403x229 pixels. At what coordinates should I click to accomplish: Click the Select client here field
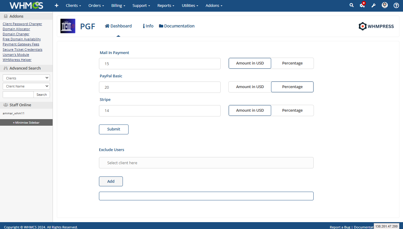pyautogui.click(x=206, y=163)
